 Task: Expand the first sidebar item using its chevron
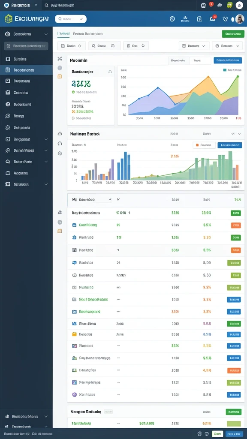pos(46,34)
